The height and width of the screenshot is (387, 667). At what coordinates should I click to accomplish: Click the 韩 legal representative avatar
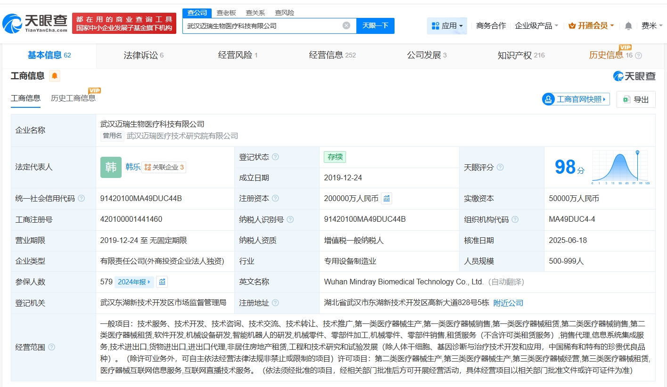[x=111, y=167]
